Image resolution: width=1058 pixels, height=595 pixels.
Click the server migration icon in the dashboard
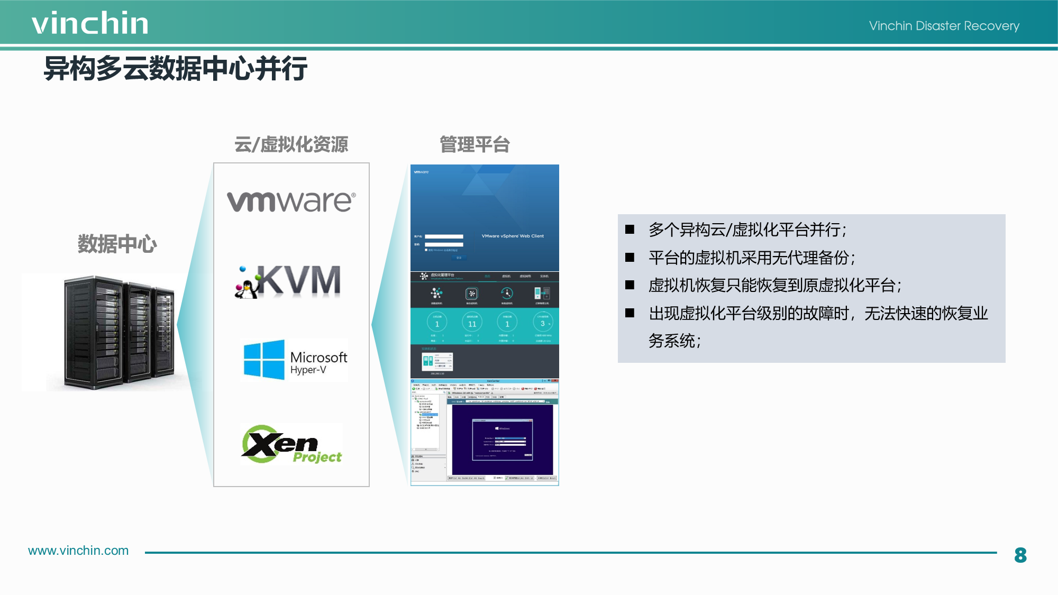pyautogui.click(x=542, y=293)
